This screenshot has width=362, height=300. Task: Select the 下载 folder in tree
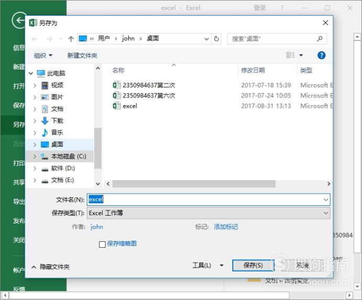tap(57, 120)
